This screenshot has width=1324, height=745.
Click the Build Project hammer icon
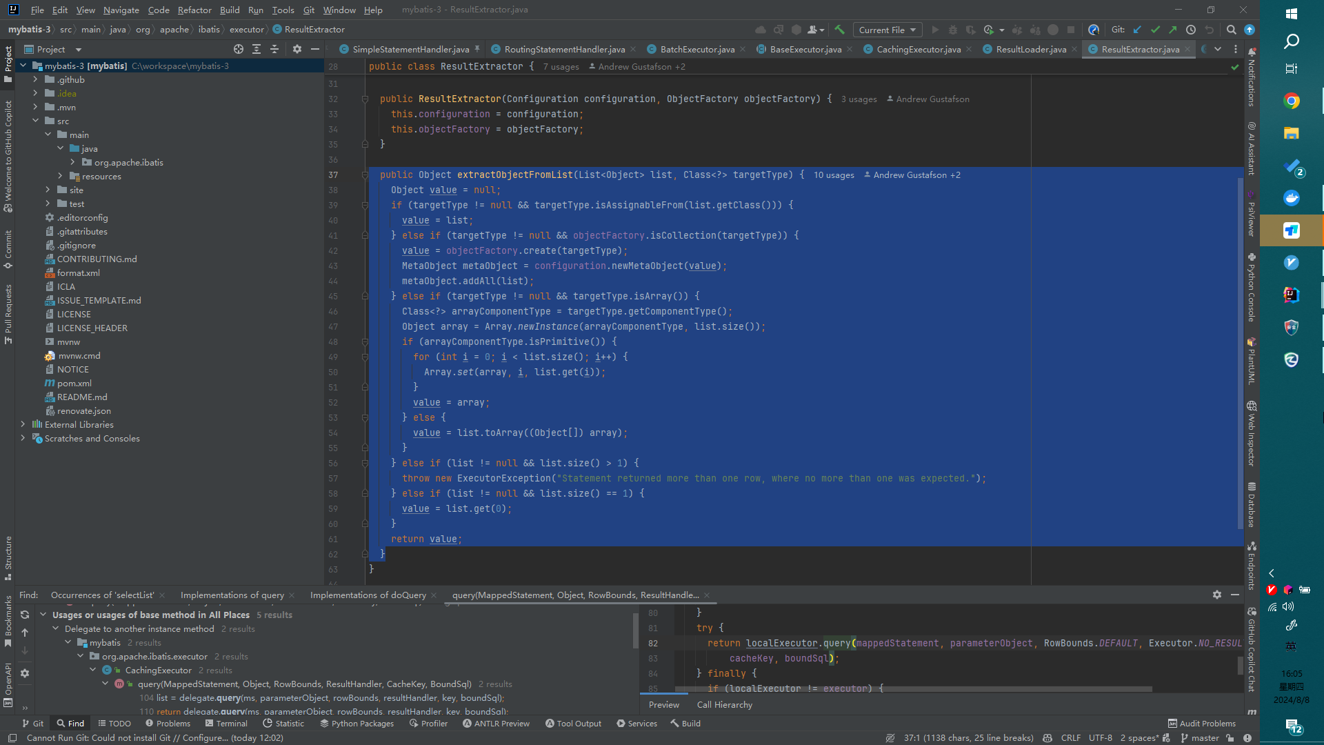tap(839, 30)
